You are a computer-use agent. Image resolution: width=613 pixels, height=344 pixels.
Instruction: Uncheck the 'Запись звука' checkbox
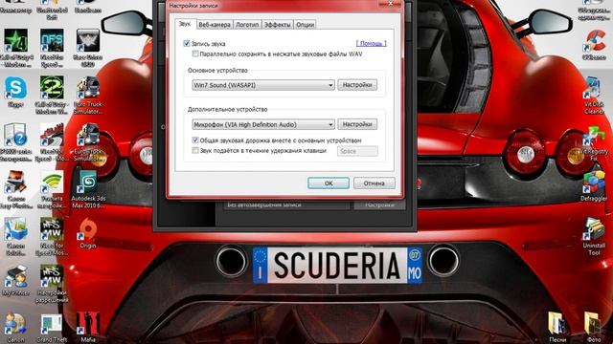(x=187, y=43)
